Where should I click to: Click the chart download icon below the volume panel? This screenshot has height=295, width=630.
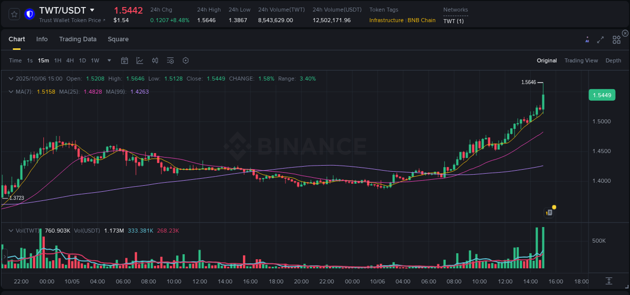tap(608, 281)
